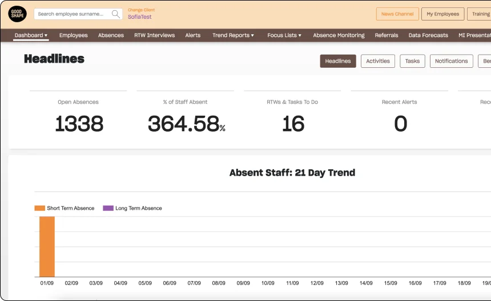Toggle Long Term Absence purple legend swatch
Screen dimensions: 491x301
click(x=108, y=208)
